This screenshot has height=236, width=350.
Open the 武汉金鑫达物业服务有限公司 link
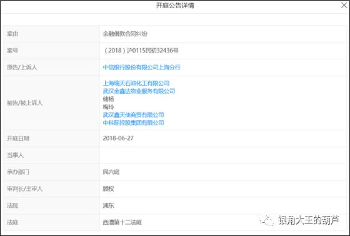[139, 91]
